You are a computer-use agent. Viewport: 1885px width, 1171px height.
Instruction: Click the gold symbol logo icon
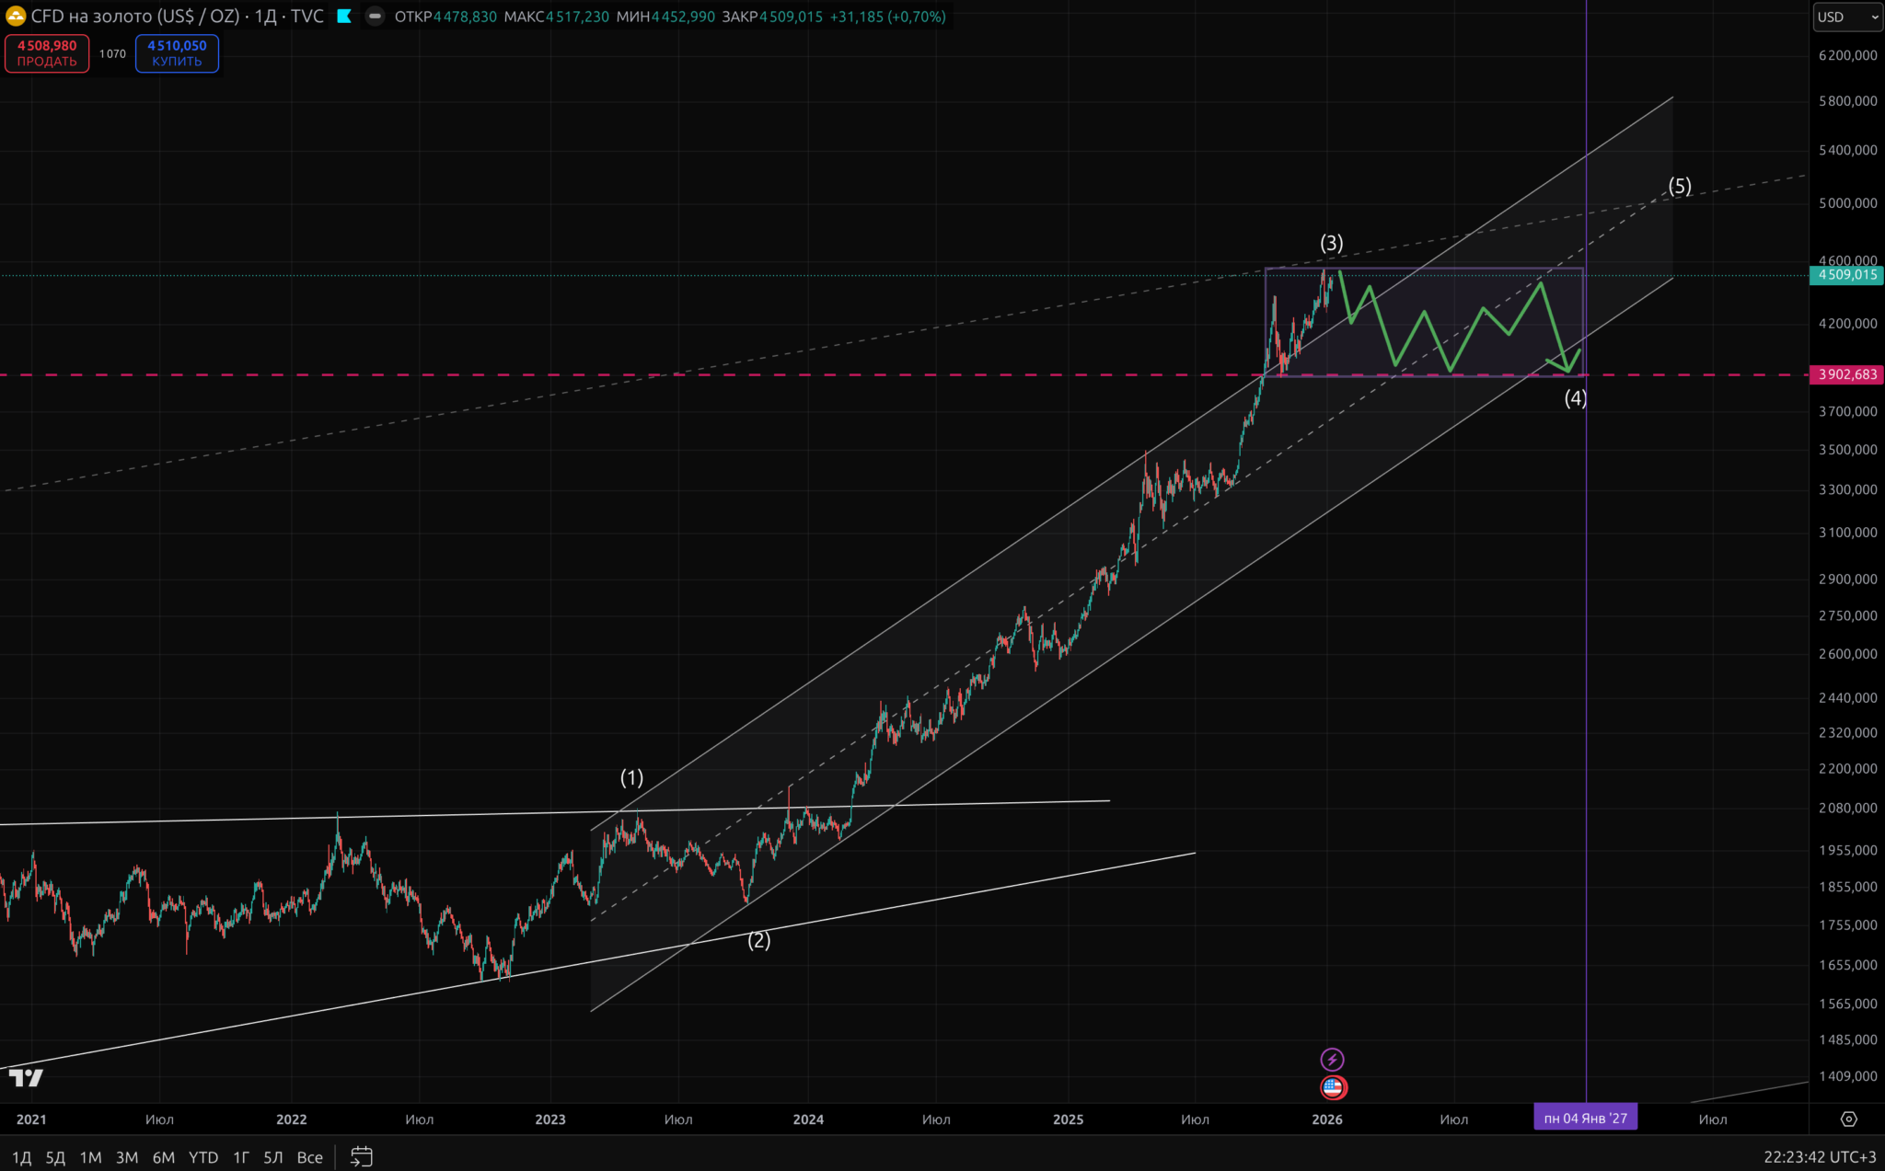tap(16, 17)
